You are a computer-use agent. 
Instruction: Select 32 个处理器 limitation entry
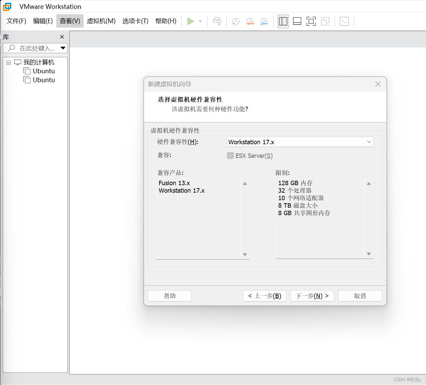pyautogui.click(x=295, y=191)
